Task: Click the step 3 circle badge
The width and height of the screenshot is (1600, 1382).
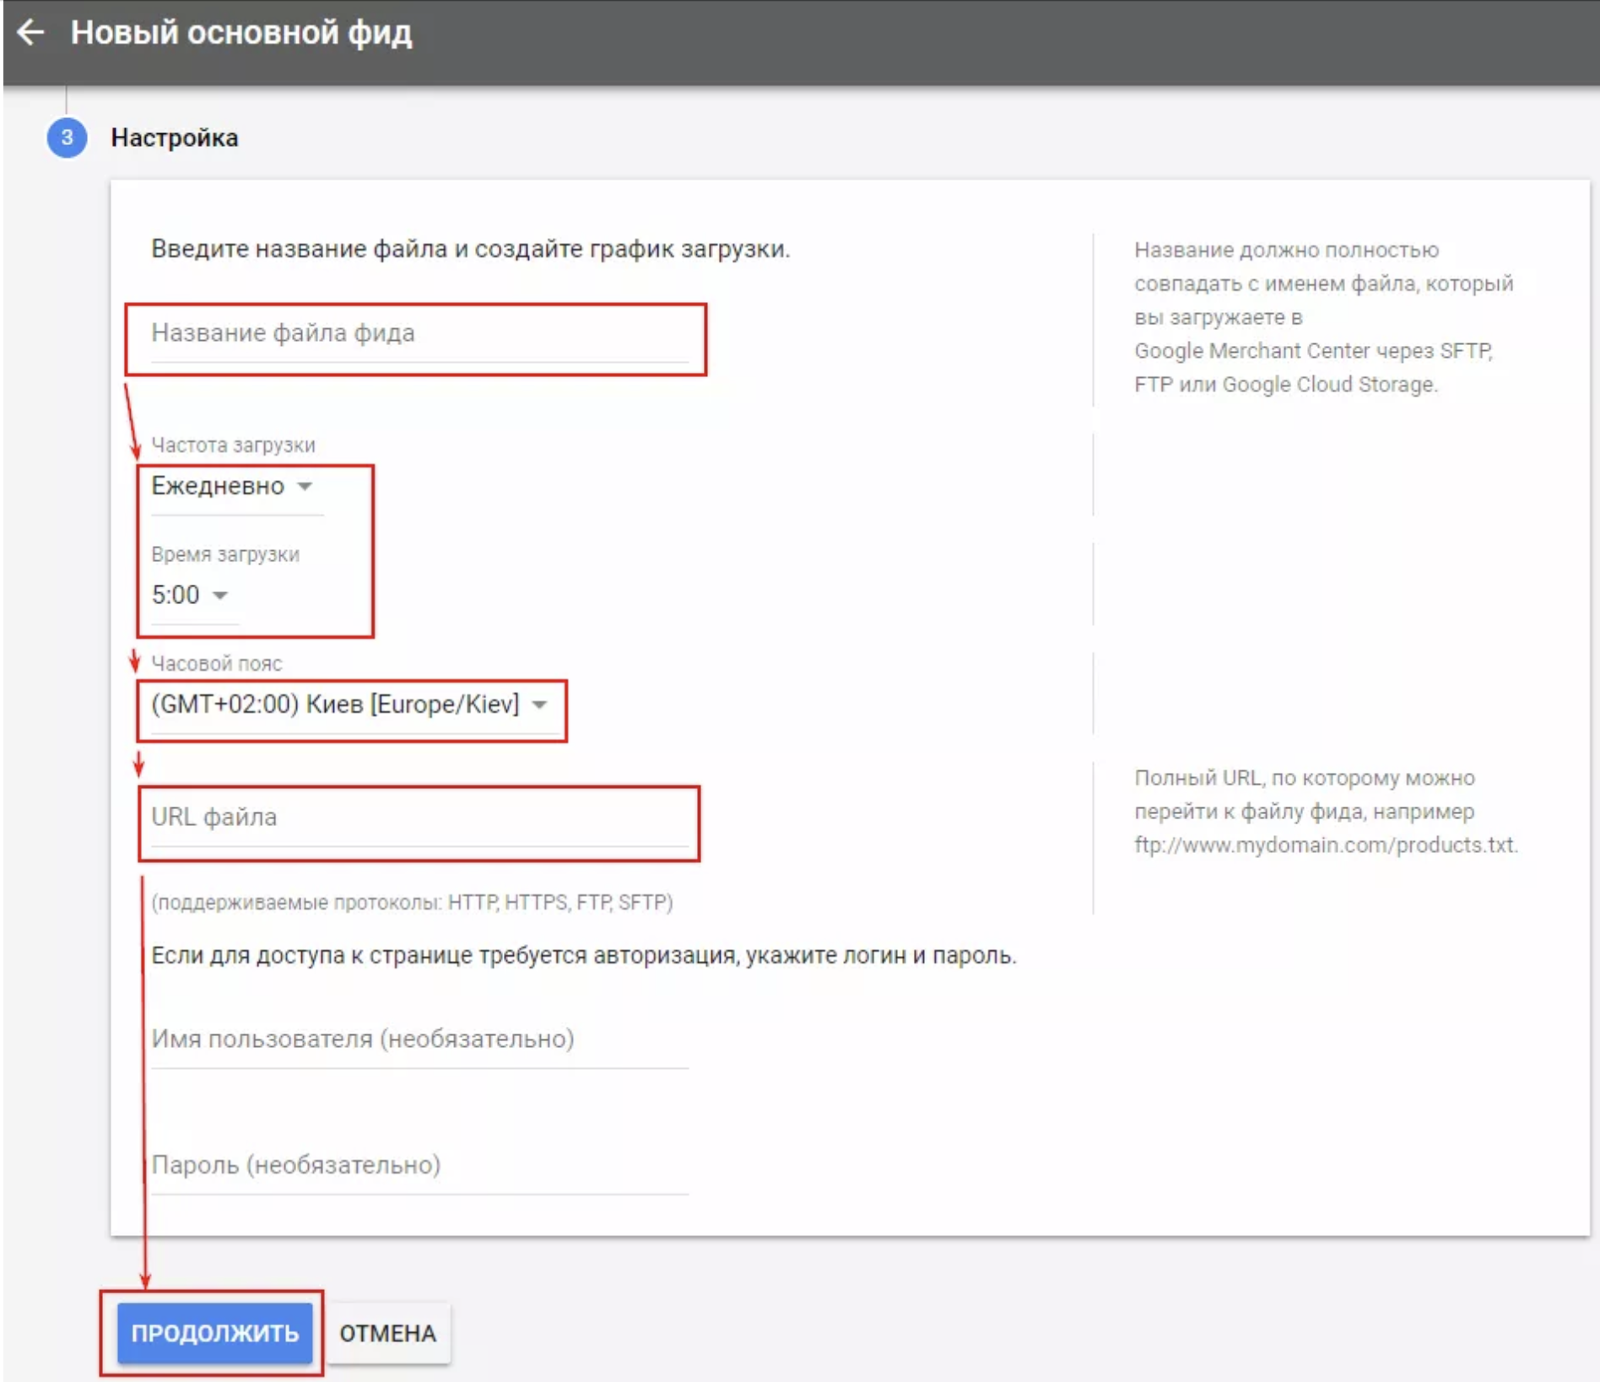Action: point(67,138)
